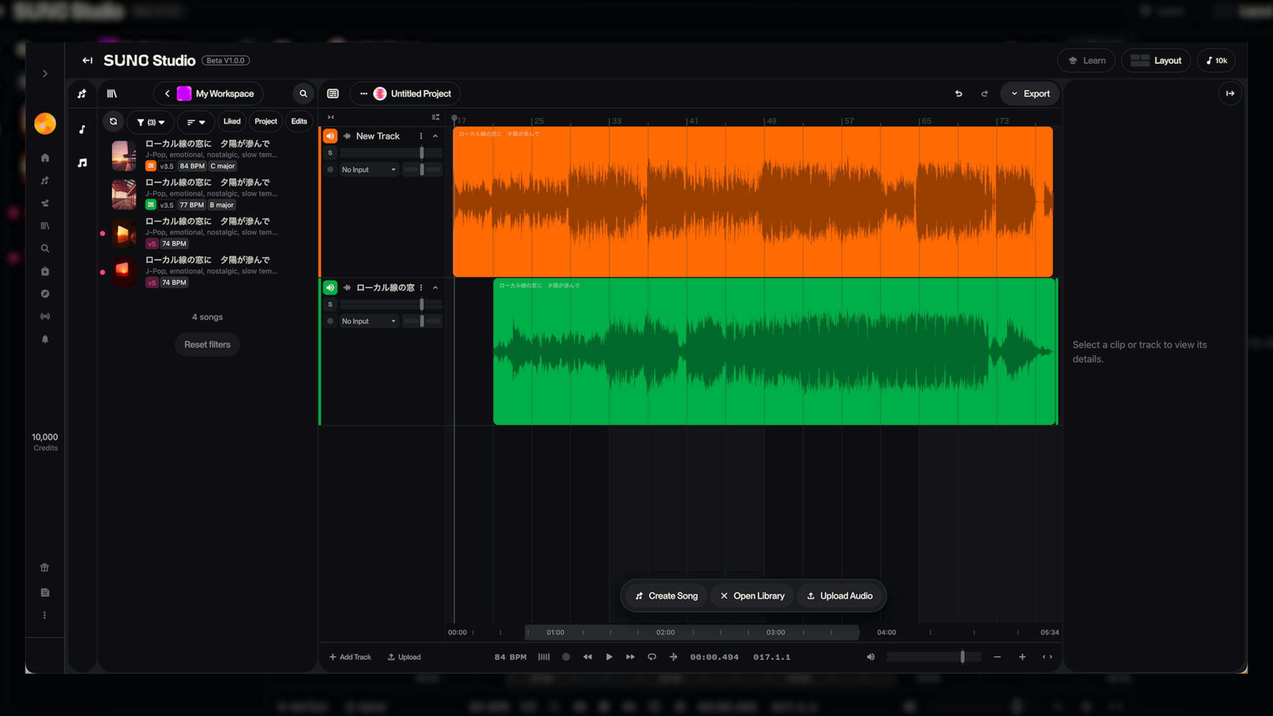Click the search magnifier in workspace panel
Viewport: 1273px width, 716px height.
pos(303,93)
